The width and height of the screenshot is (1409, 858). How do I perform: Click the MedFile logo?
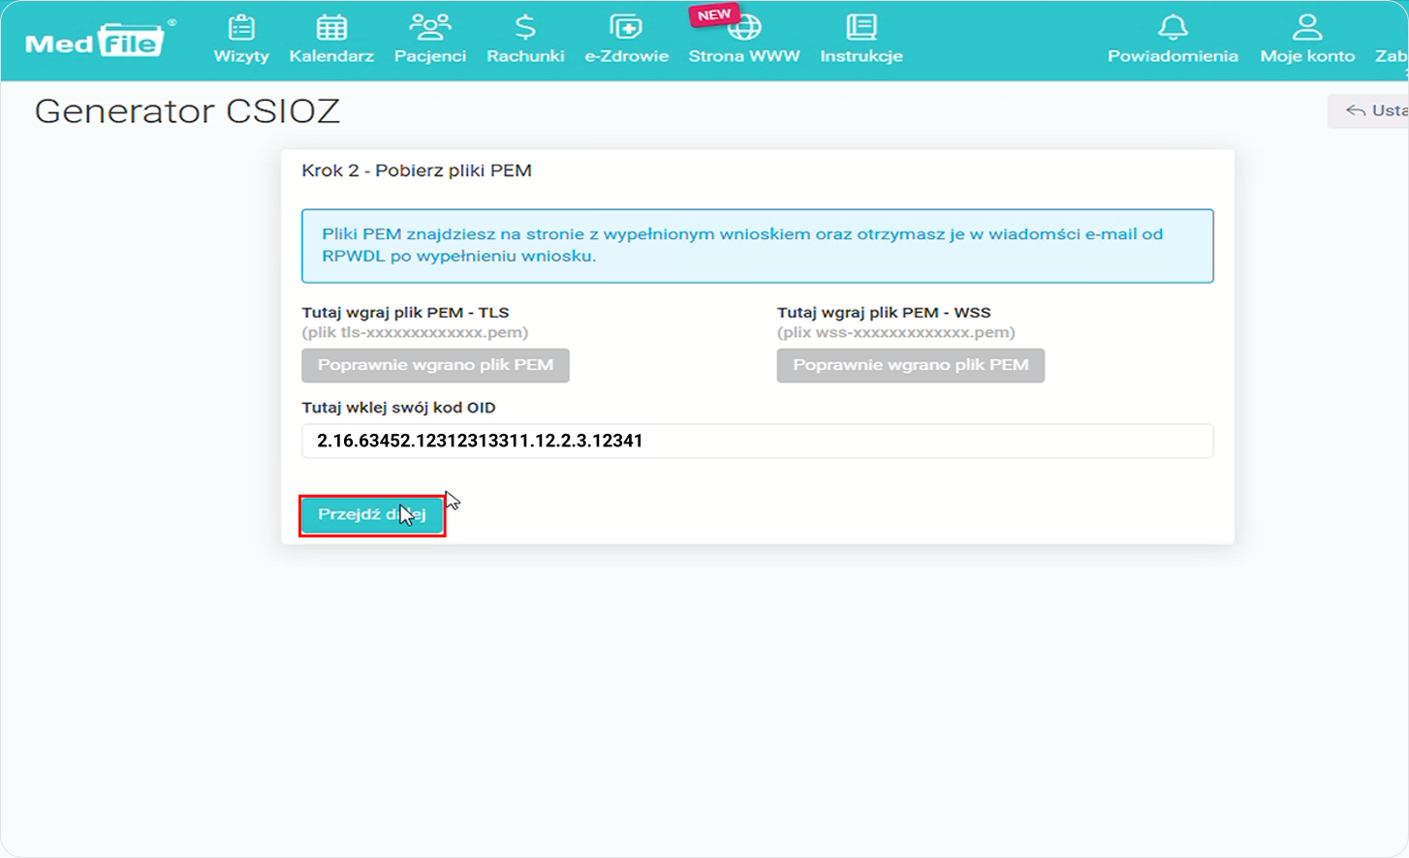click(97, 41)
